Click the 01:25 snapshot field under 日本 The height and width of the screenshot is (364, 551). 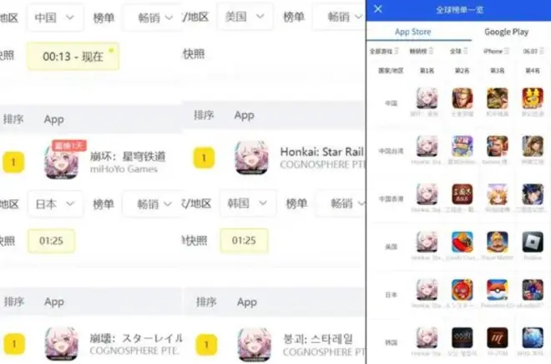[51, 241]
